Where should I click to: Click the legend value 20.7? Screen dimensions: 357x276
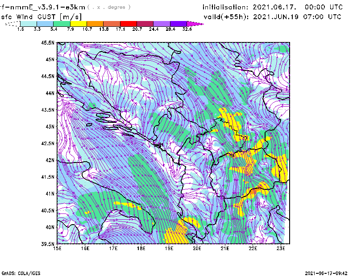pyautogui.click(x=137, y=29)
